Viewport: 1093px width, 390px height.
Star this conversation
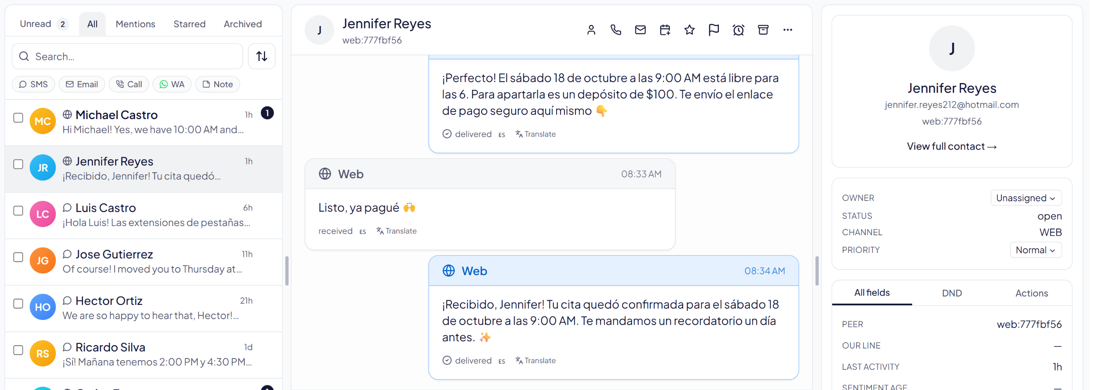click(690, 30)
